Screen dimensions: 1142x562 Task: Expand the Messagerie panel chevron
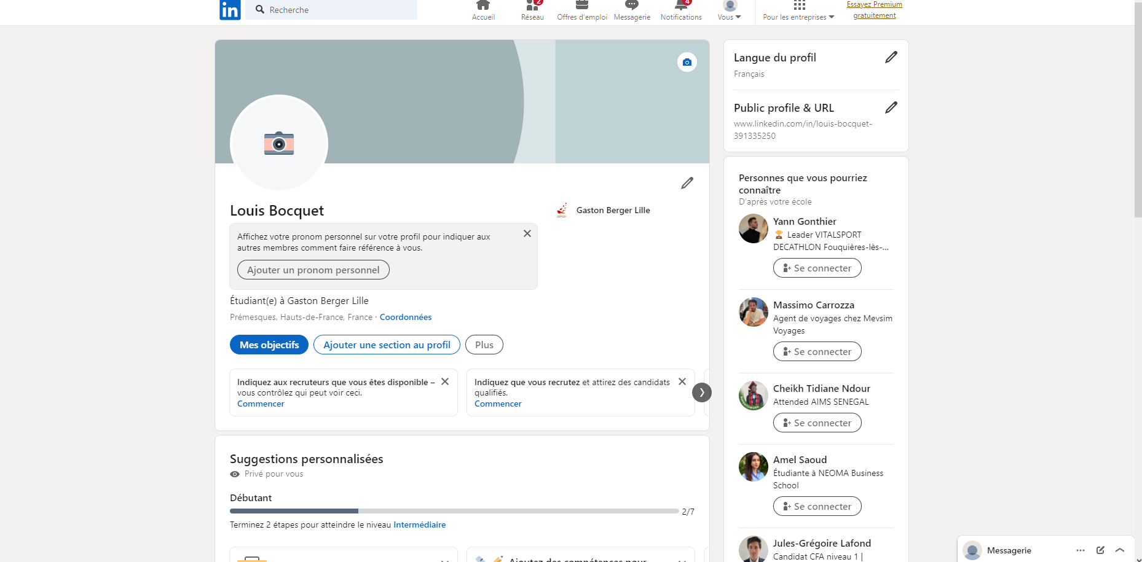[x=1120, y=550]
